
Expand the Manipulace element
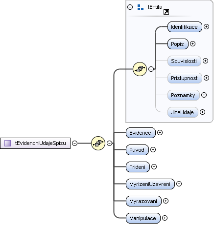pos(165,218)
